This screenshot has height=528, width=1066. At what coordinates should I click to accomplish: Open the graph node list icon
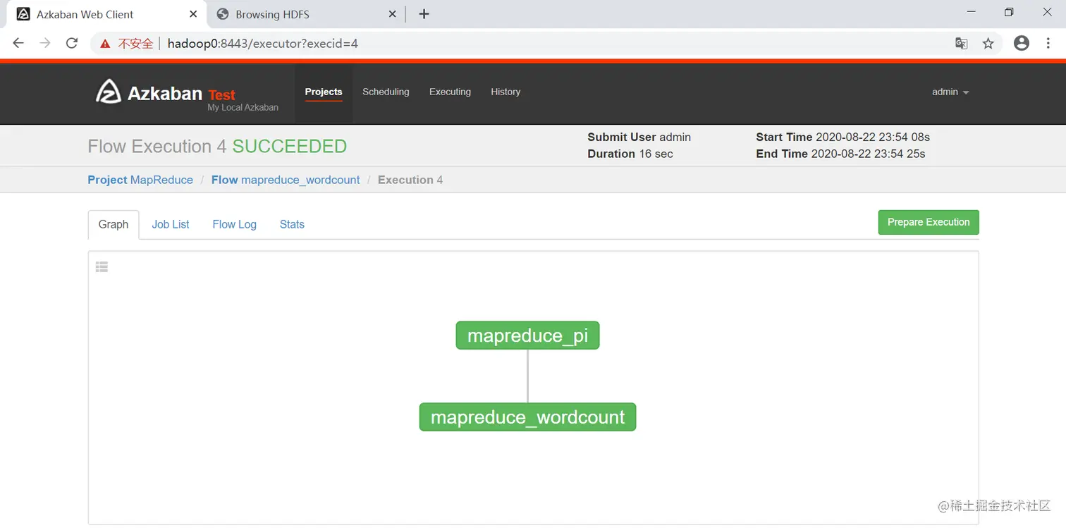coord(102,266)
